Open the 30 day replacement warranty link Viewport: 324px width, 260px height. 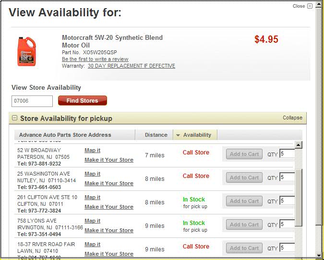pos(131,66)
